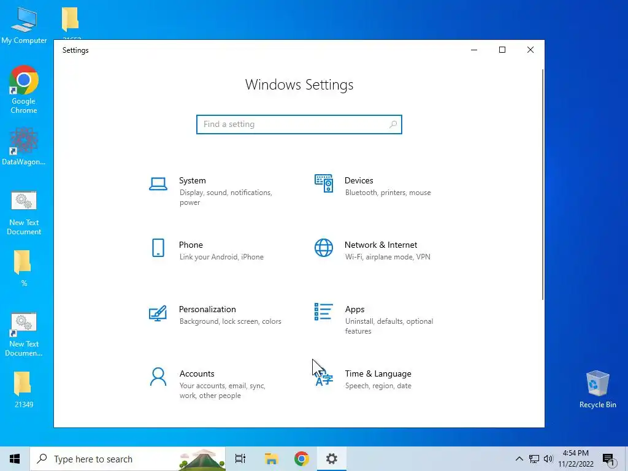Image resolution: width=628 pixels, height=471 pixels.
Task: Close the Settings window
Action: [530, 50]
